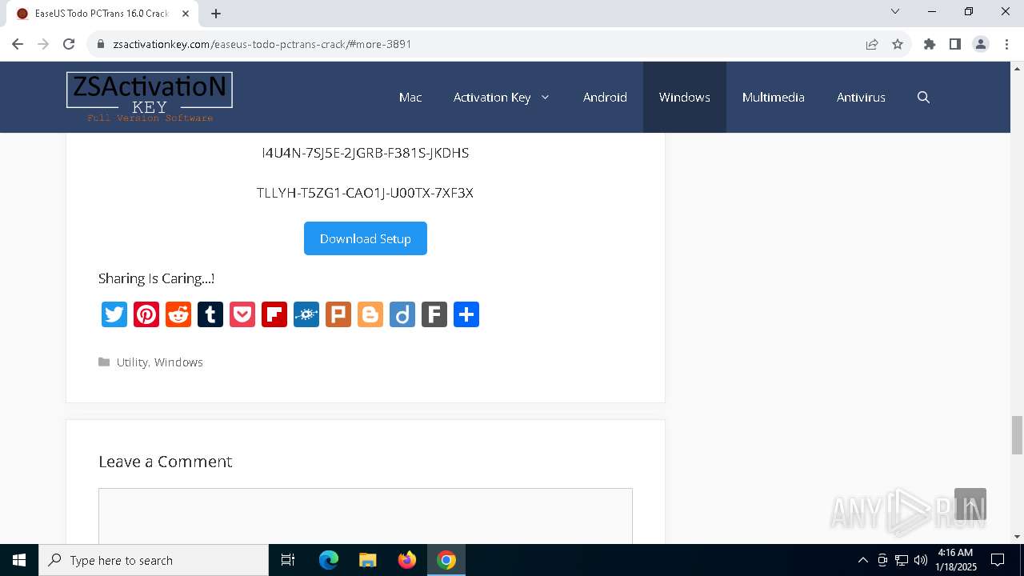Close the EaseUS Todo PCTrans tab
The width and height of the screenshot is (1024, 576).
point(186,14)
